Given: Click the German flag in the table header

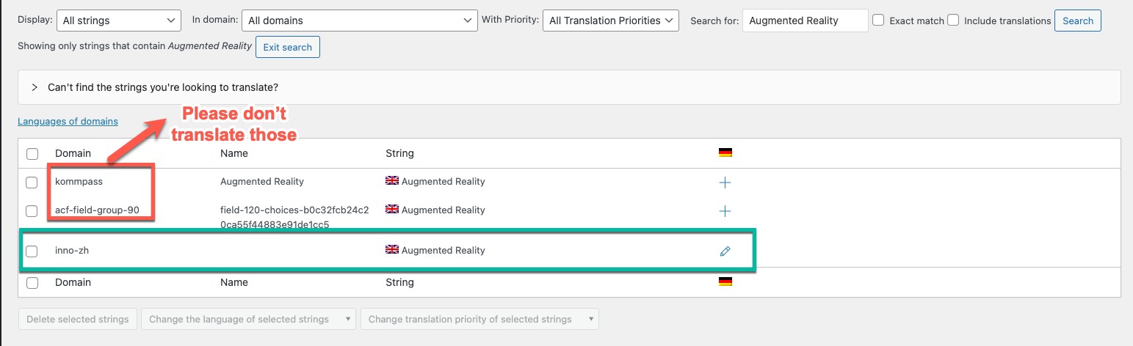Looking at the screenshot, I should point(725,153).
